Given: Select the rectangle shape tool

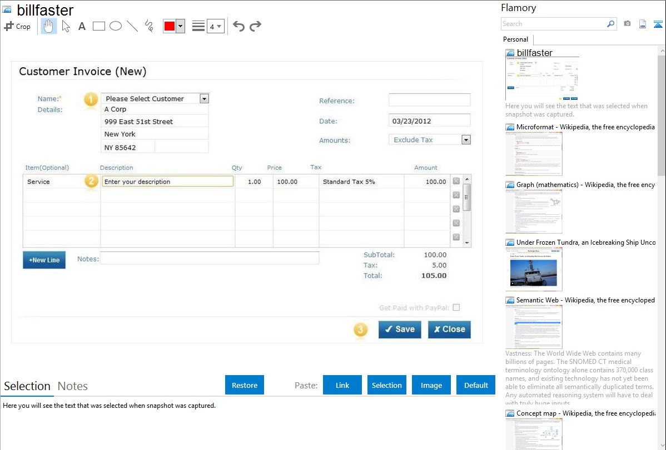Looking at the screenshot, I should pyautogui.click(x=99, y=26).
